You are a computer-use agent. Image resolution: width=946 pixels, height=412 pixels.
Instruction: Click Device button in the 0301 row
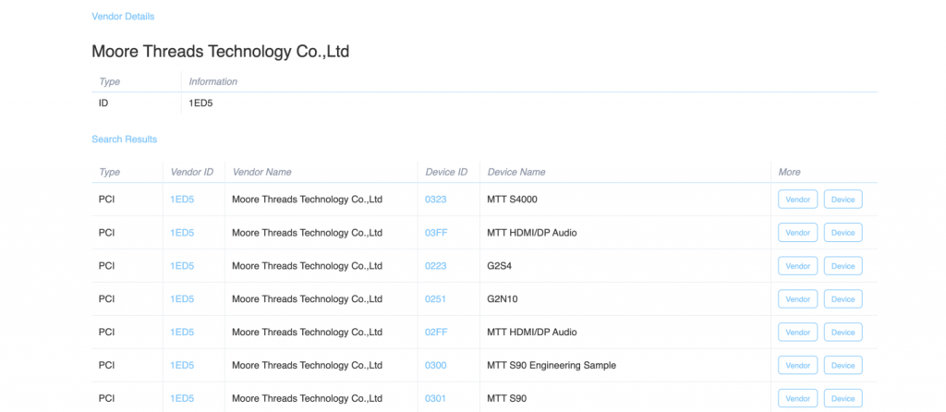pyautogui.click(x=843, y=398)
